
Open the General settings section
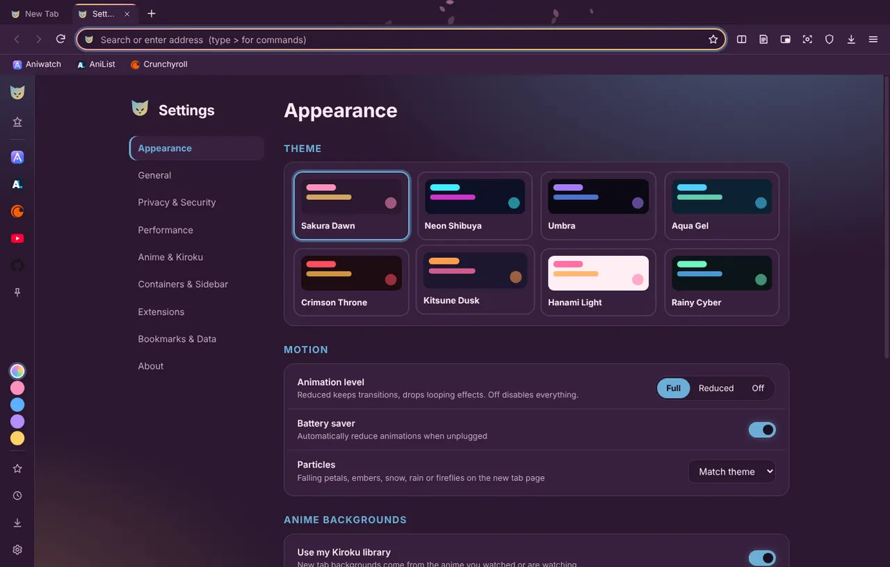197,175
